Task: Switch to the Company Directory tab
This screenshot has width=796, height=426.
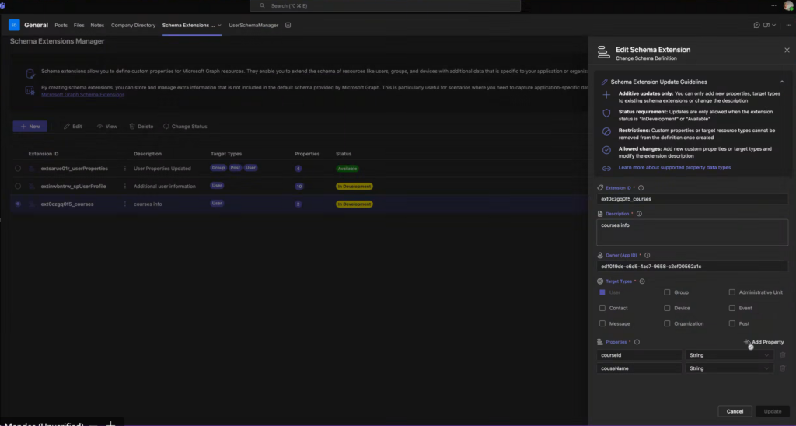Action: pyautogui.click(x=133, y=26)
